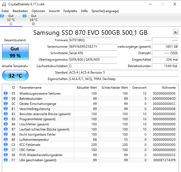Select the LBA geschrieben (gesamt) name
This screenshot has width=181, height=172.
click(38, 160)
